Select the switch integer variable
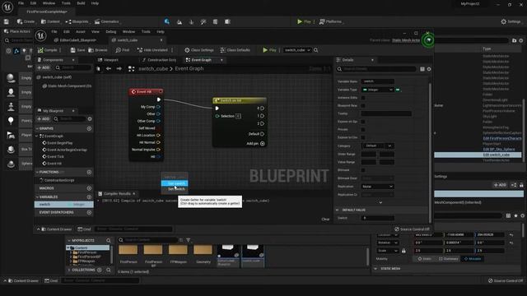The image size is (527, 296). [x=64, y=205]
